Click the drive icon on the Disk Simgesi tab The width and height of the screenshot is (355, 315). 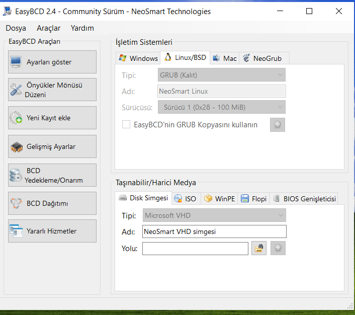[x=123, y=198]
